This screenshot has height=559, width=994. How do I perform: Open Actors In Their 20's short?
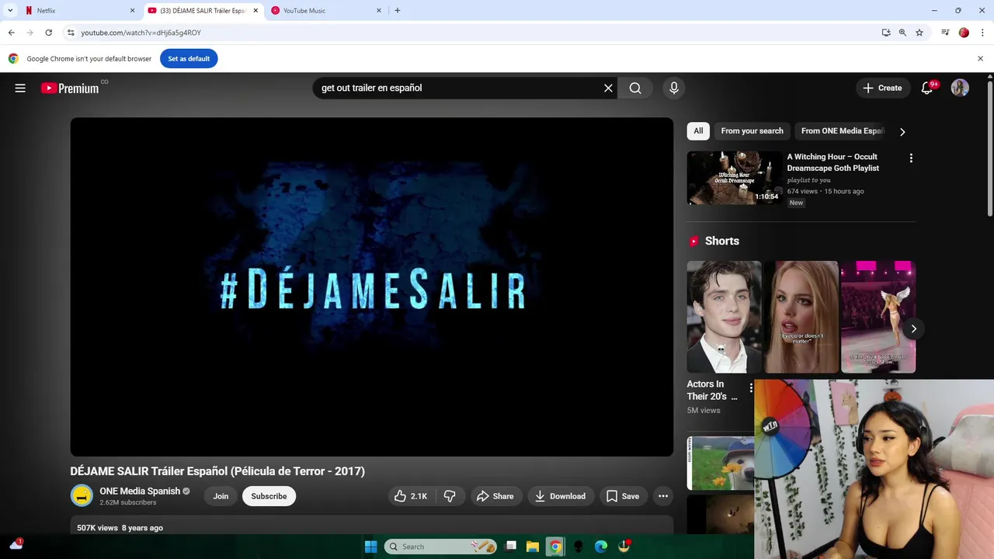coord(724,317)
